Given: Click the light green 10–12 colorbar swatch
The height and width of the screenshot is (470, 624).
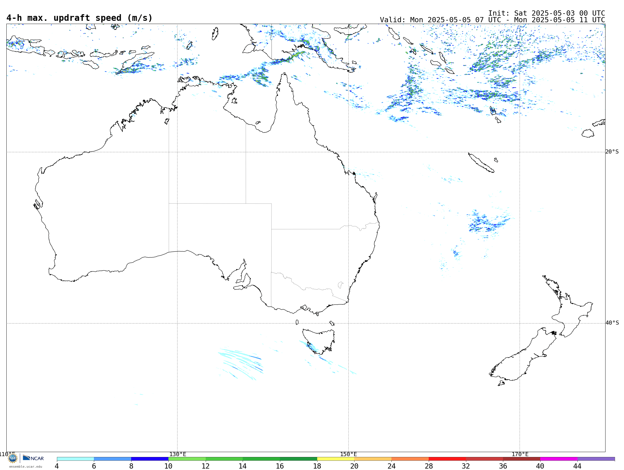Looking at the screenshot, I should pyautogui.click(x=187, y=459).
